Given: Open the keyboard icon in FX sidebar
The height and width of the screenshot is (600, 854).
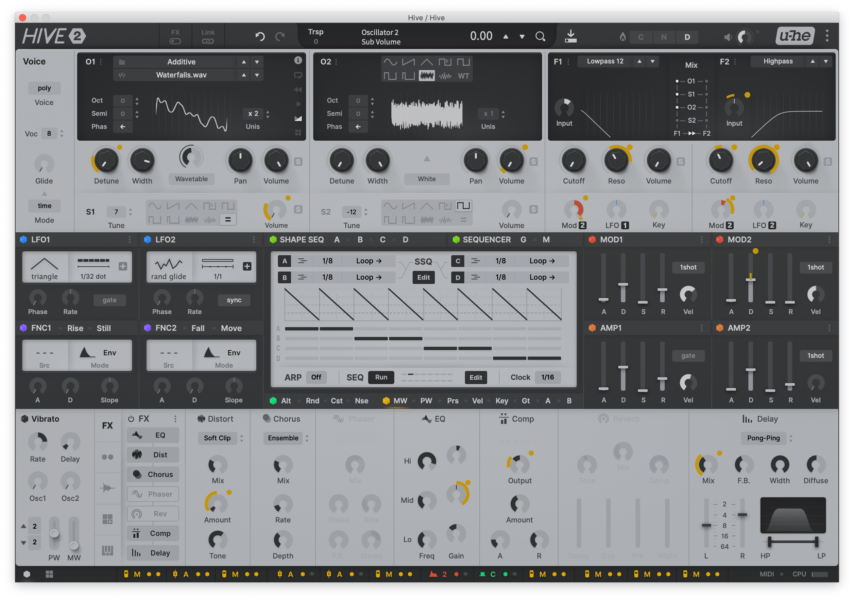Looking at the screenshot, I should point(108,550).
